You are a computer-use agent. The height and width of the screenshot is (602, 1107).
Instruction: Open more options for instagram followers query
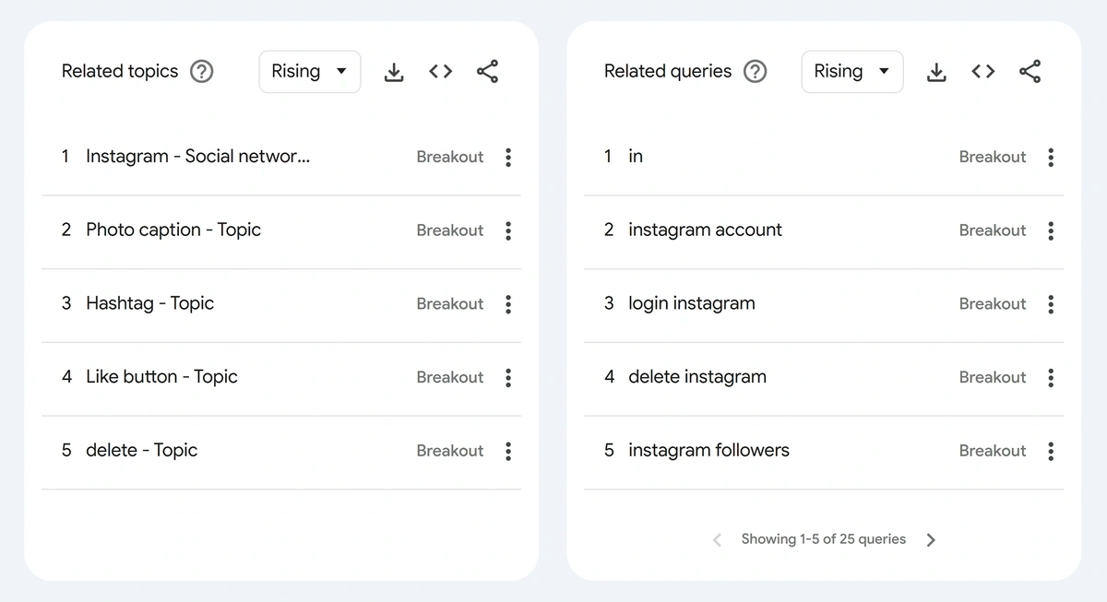click(x=1051, y=451)
